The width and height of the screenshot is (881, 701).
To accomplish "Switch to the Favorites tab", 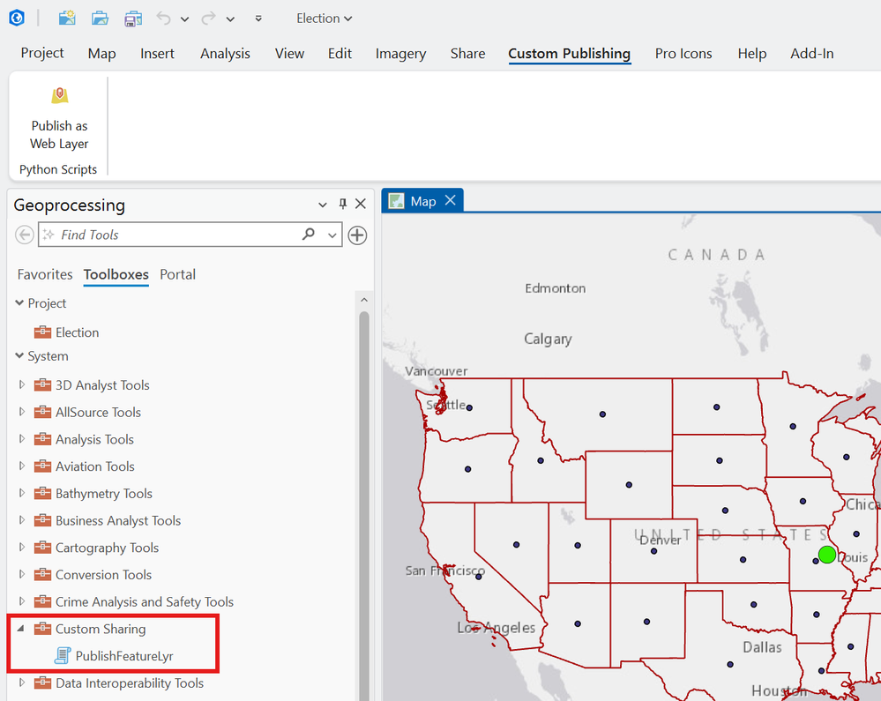I will 45,274.
